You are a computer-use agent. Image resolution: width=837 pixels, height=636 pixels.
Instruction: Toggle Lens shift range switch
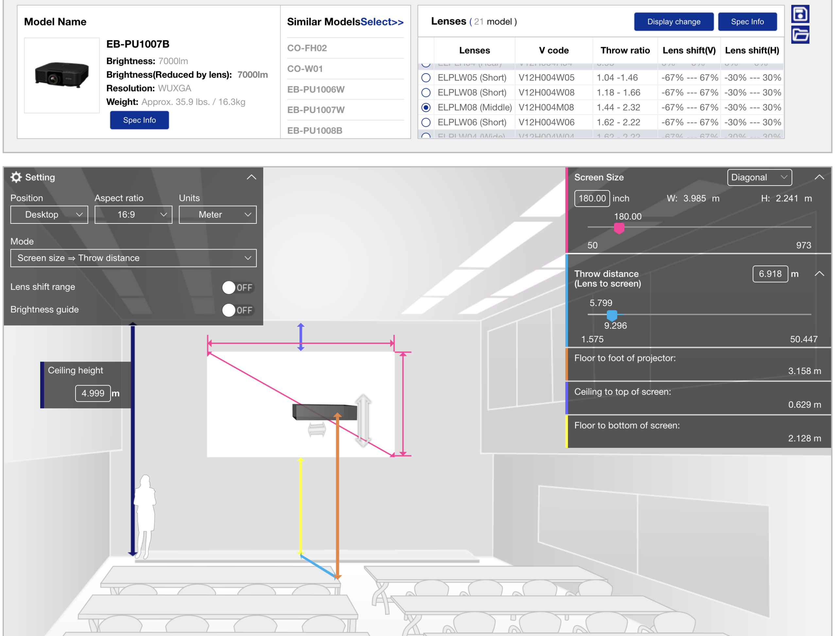(x=238, y=287)
